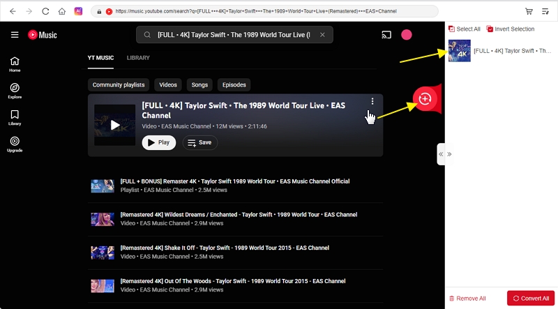Play the top result thumbnail
Image resolution: width=558 pixels, height=309 pixels.
pyautogui.click(x=114, y=125)
